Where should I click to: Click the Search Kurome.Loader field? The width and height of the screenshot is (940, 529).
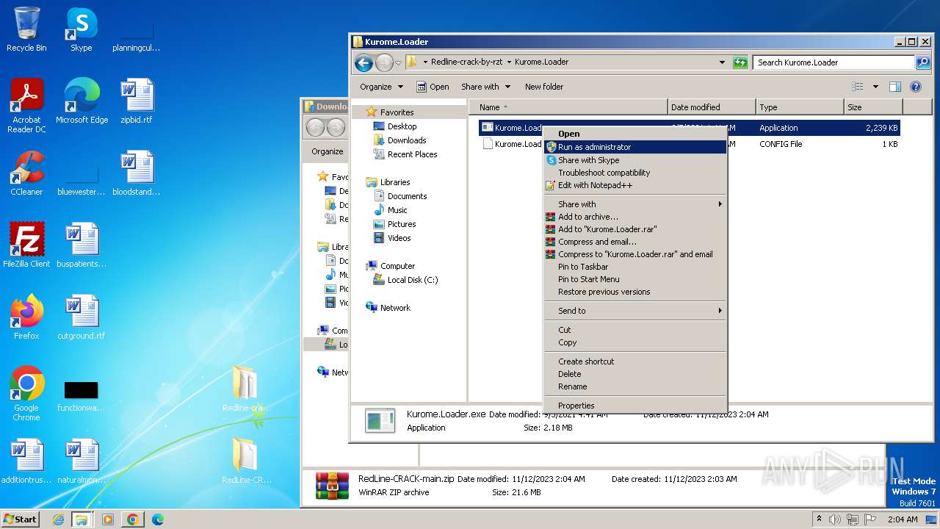pyautogui.click(x=834, y=62)
